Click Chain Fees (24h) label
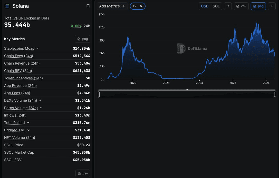279x178 pixels. tap(18, 56)
